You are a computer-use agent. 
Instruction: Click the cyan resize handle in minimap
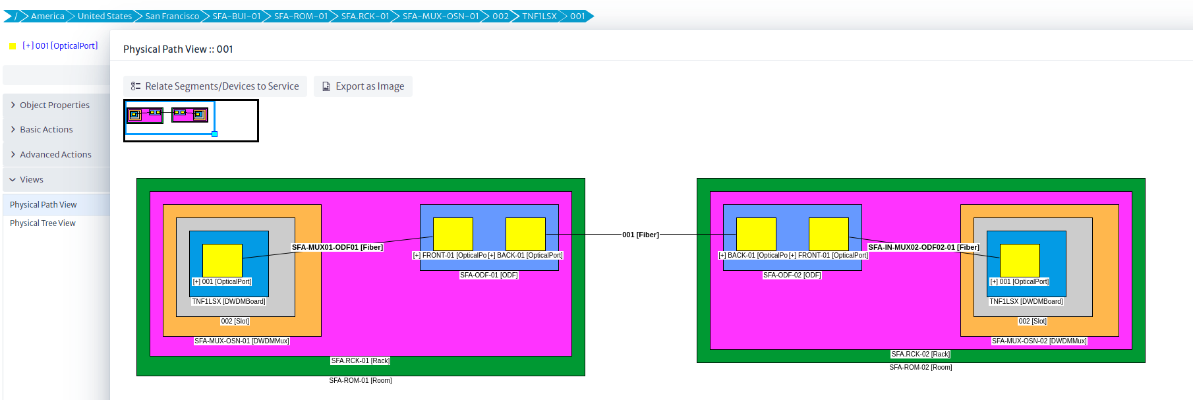coord(214,134)
